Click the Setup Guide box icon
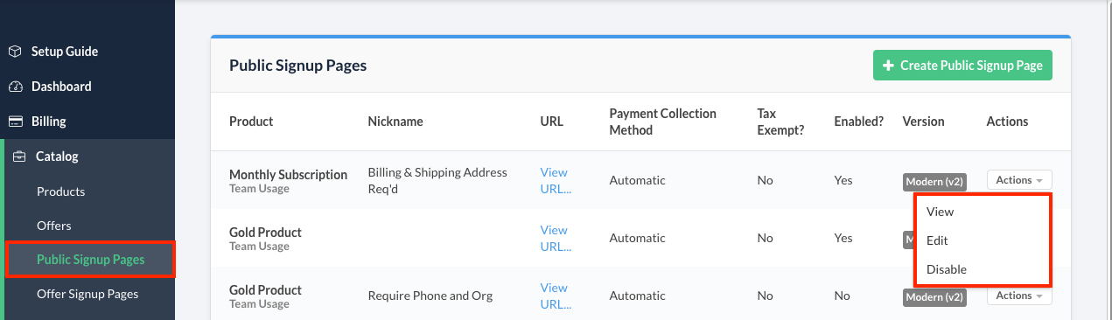This screenshot has width=1112, height=320. coord(15,52)
